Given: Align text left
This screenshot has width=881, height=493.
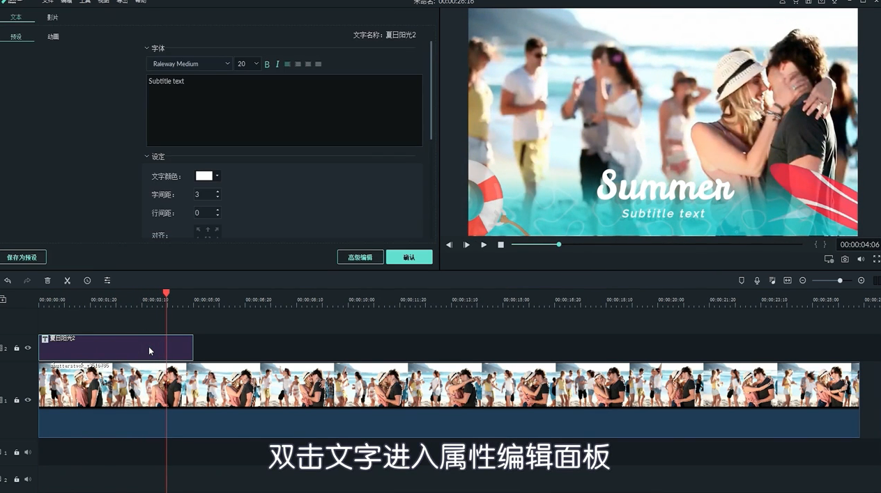Looking at the screenshot, I should coord(287,64).
